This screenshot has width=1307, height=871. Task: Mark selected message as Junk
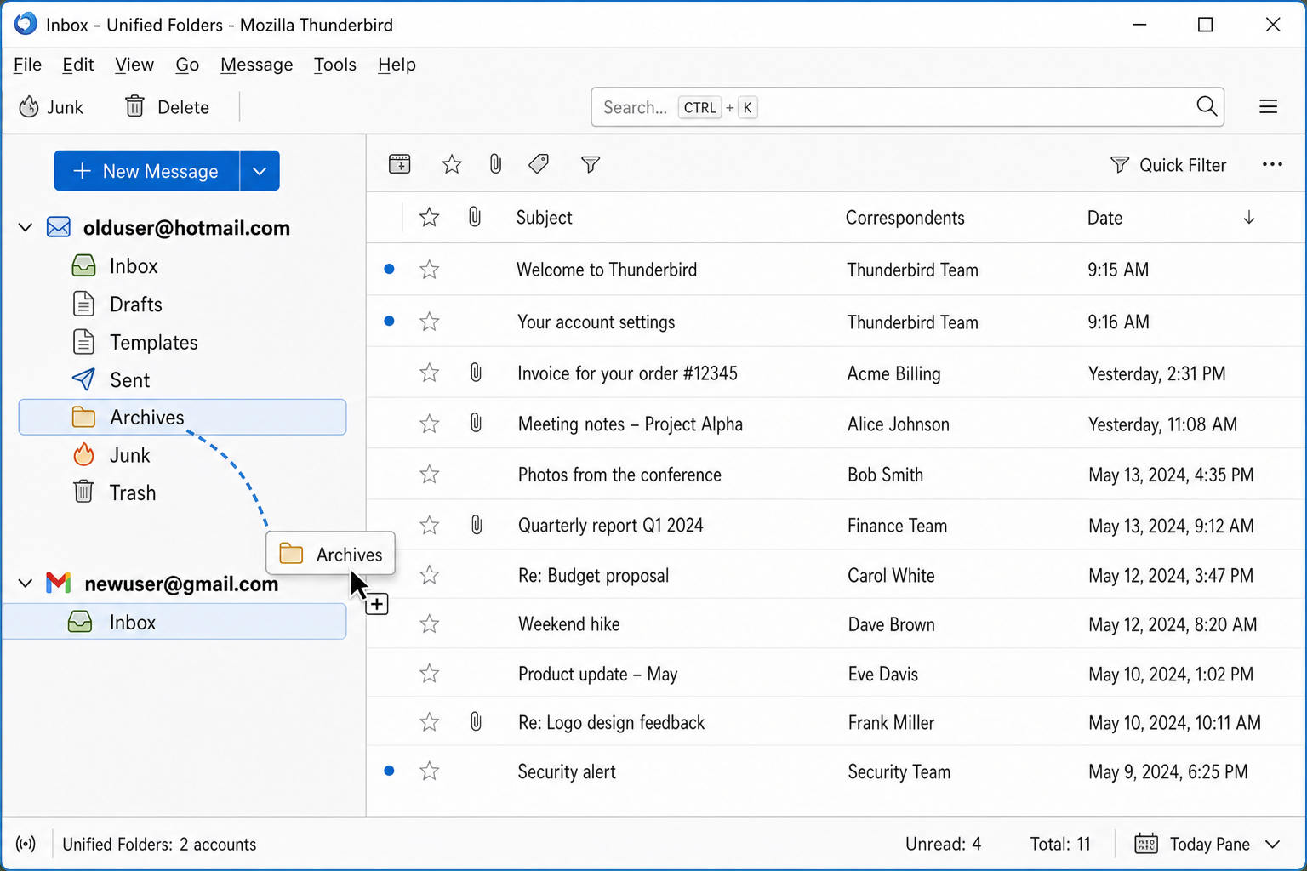point(51,107)
